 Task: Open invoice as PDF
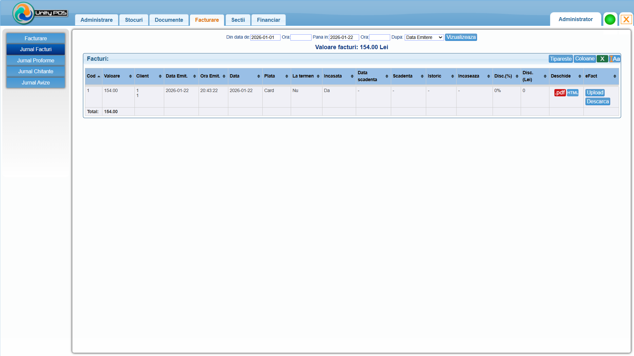click(560, 93)
